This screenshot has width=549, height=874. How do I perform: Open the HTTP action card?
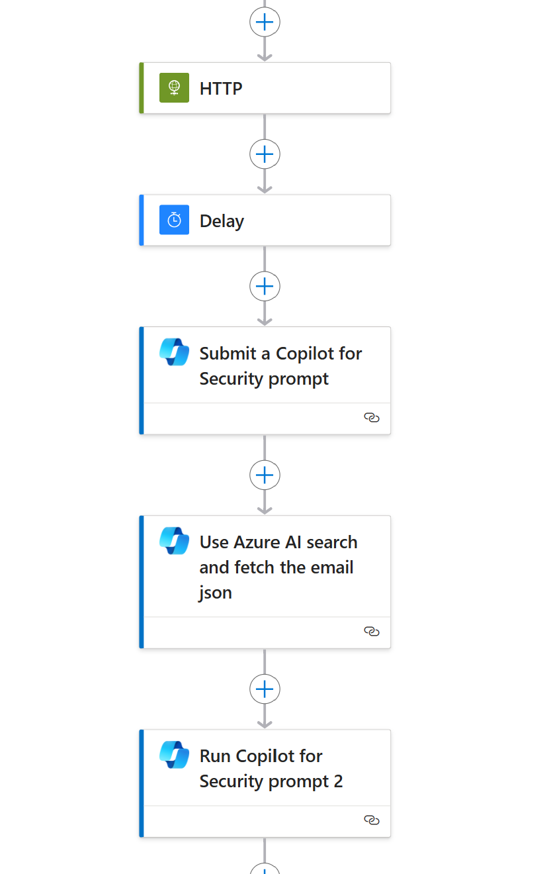(x=265, y=87)
